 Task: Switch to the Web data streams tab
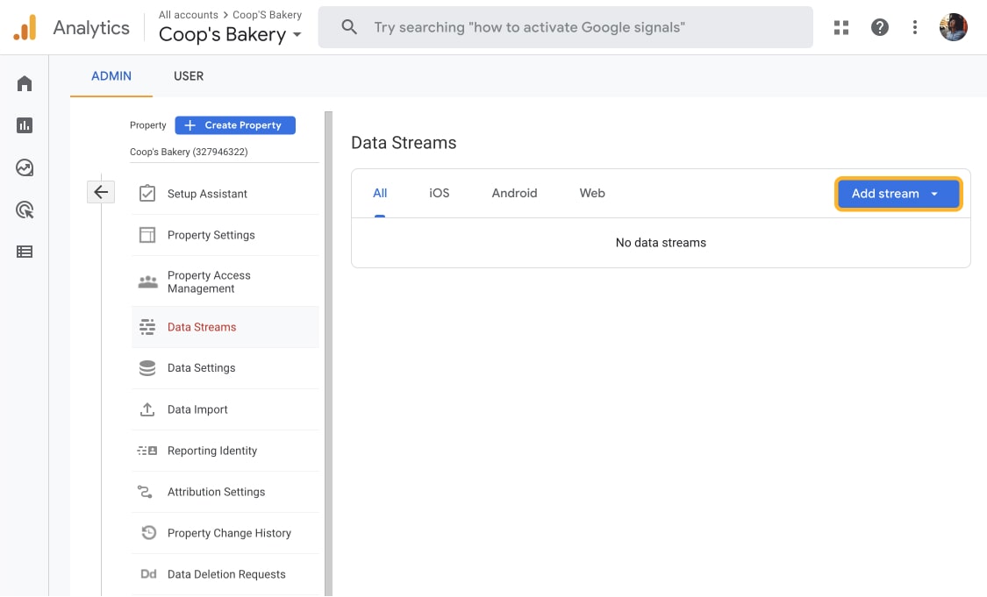click(591, 193)
